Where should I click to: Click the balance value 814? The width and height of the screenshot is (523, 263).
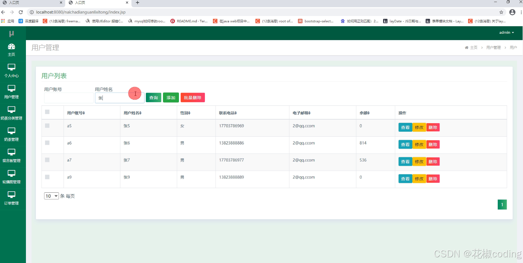363,143
